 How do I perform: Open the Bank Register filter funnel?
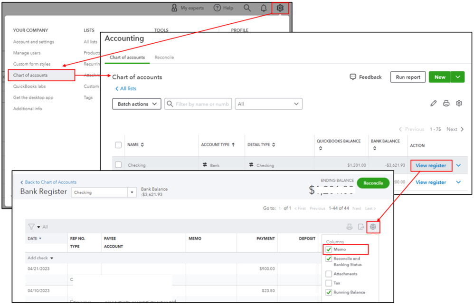coord(31,227)
